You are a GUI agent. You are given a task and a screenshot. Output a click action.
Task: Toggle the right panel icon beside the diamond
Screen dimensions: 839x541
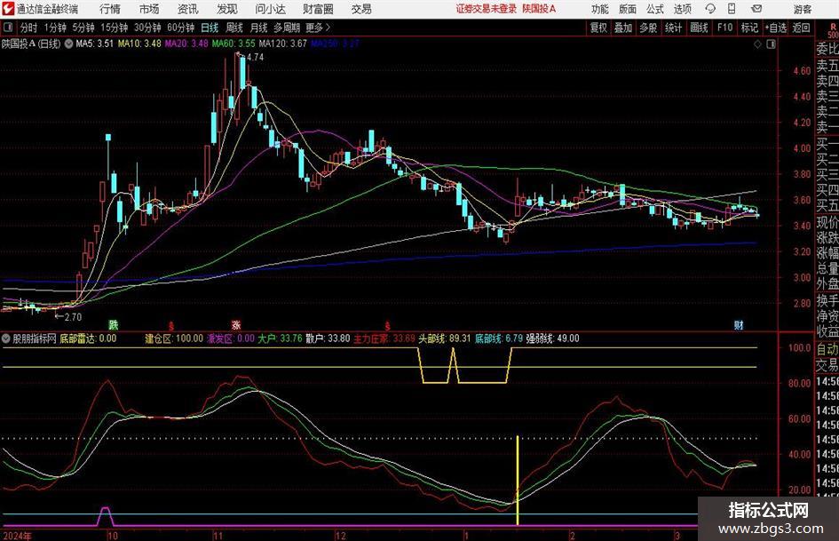pos(771,44)
